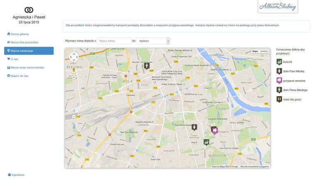319x179 pixels.
Task: Click the church marker on the map
Action: click(x=206, y=142)
